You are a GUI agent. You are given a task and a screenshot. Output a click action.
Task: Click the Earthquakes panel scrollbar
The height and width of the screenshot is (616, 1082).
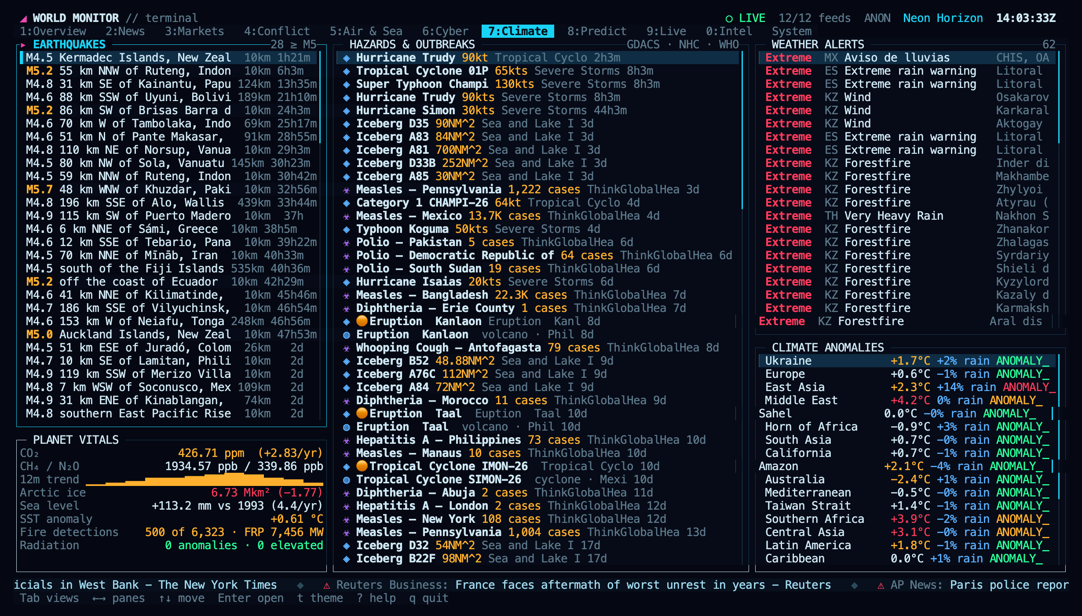click(320, 97)
